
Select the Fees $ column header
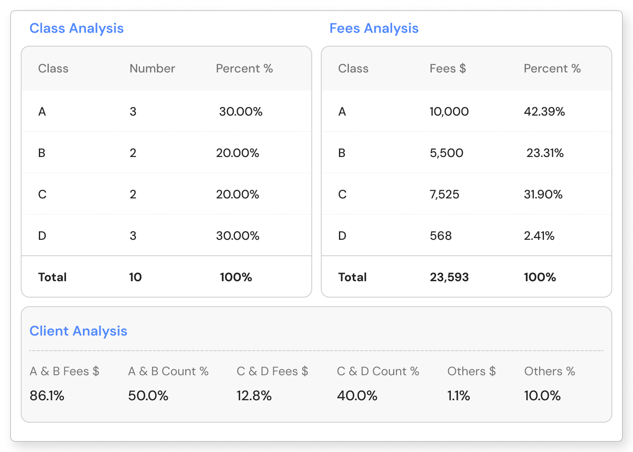447,69
